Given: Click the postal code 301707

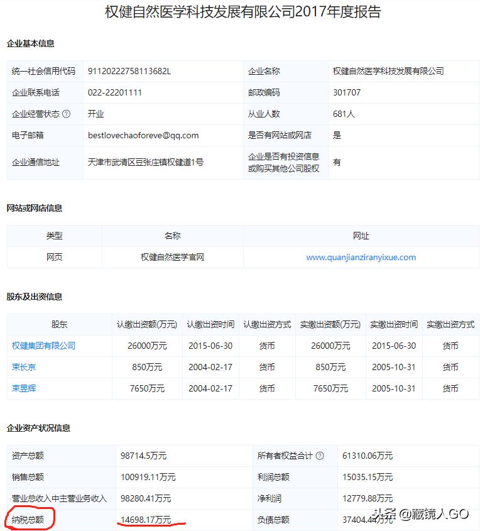Looking at the screenshot, I should tap(347, 92).
